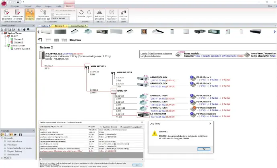277x168 pixels.
Task: Select Sistema 1 in the system tree
Action: pyautogui.click(x=18, y=39)
